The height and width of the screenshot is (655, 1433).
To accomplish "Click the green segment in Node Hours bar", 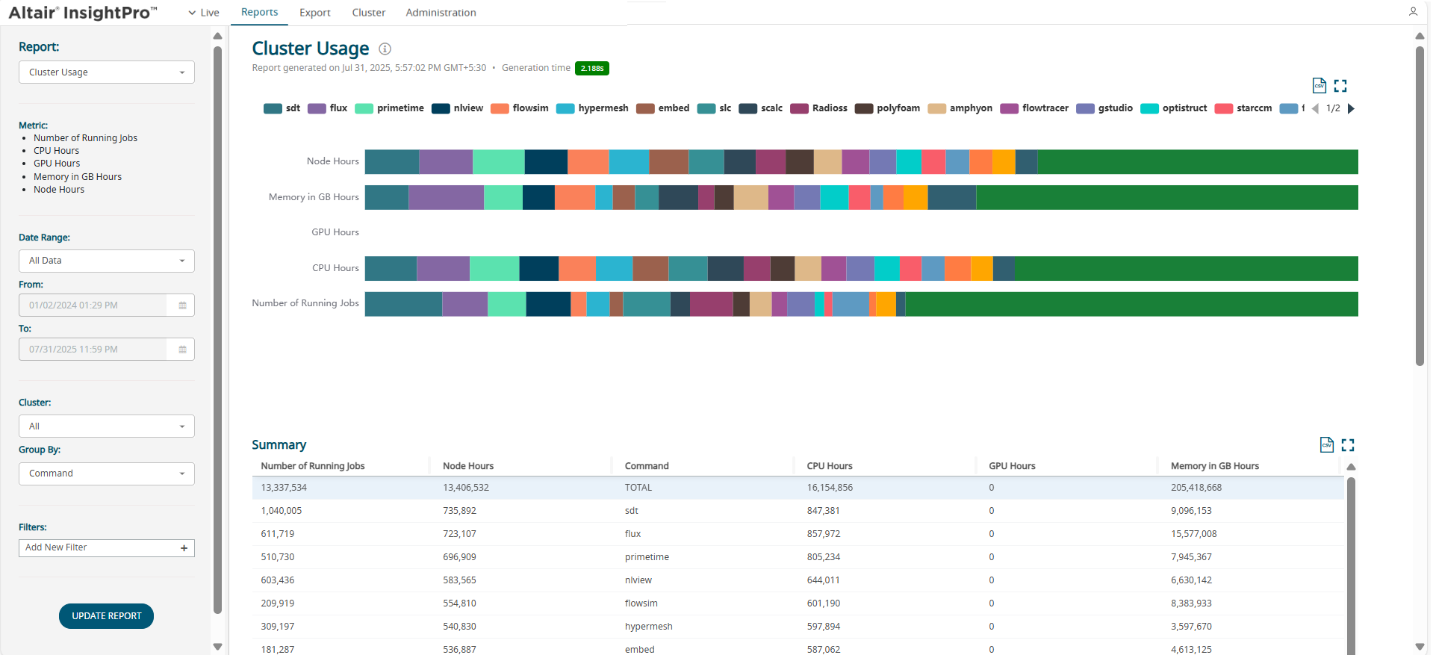I will click(x=1196, y=162).
